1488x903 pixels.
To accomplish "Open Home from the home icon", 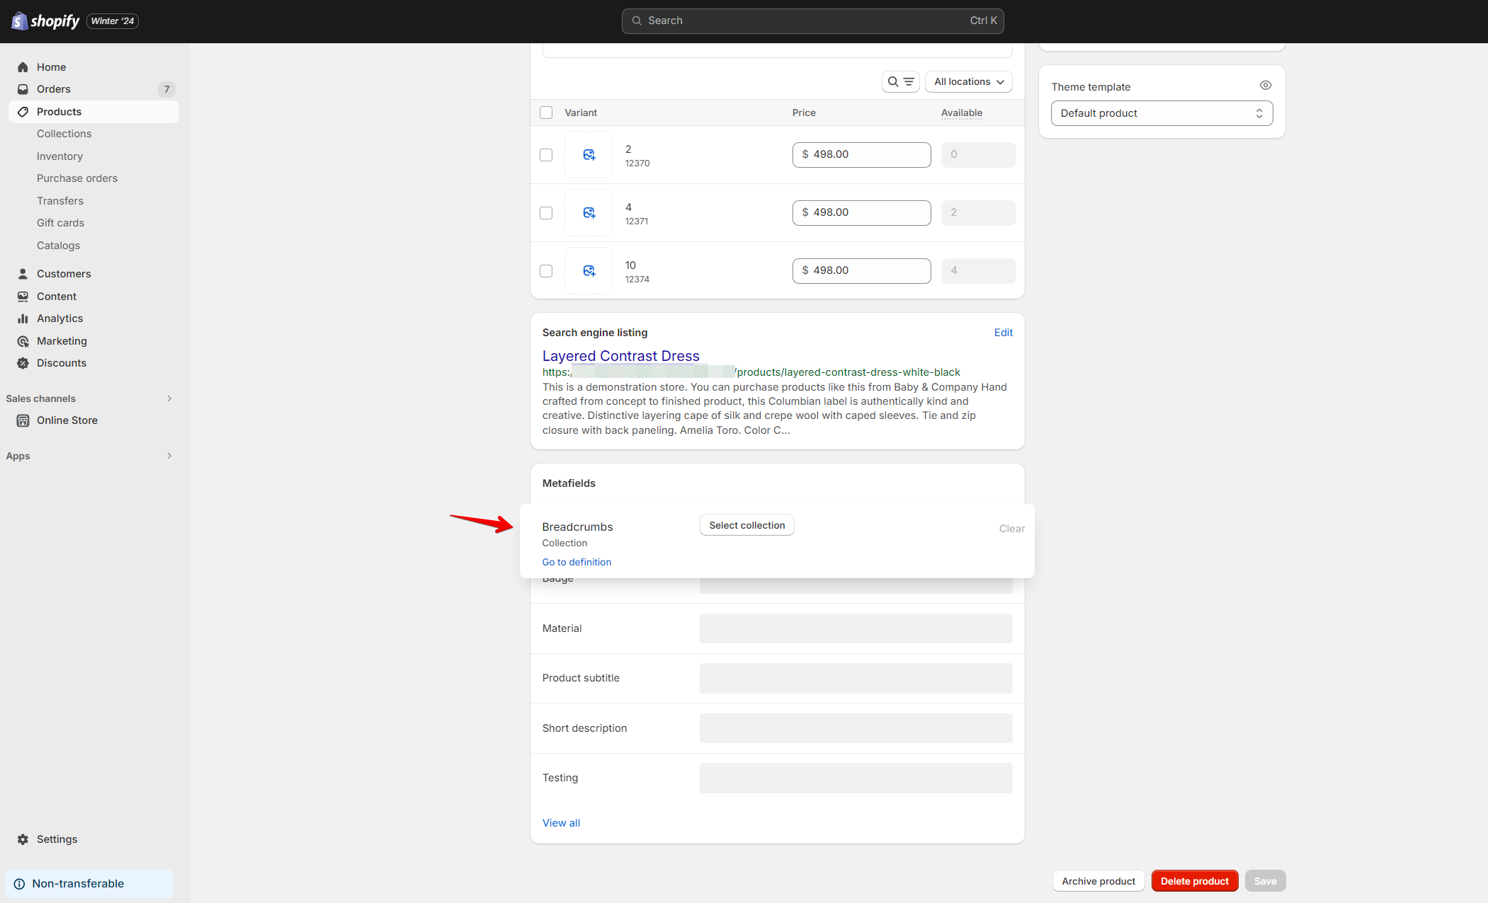I will pyautogui.click(x=23, y=67).
